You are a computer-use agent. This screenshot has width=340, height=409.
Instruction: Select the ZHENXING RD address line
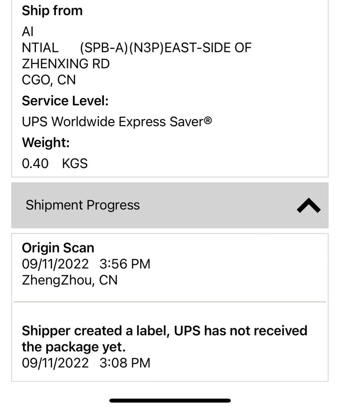66,64
